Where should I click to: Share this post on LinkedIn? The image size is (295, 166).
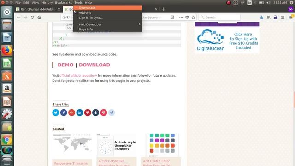click(x=80, y=113)
